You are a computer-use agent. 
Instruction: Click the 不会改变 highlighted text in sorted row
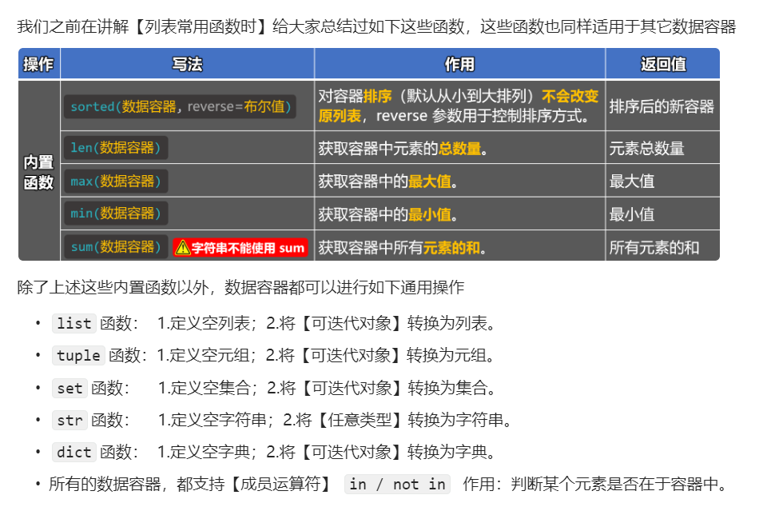click(570, 96)
